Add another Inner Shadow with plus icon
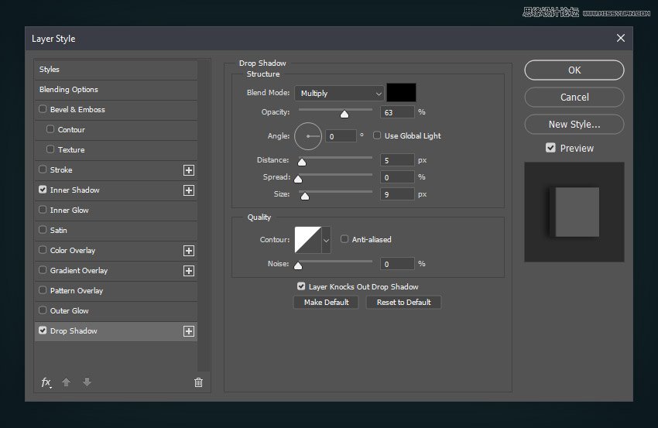This screenshot has height=428, width=658. [x=188, y=190]
